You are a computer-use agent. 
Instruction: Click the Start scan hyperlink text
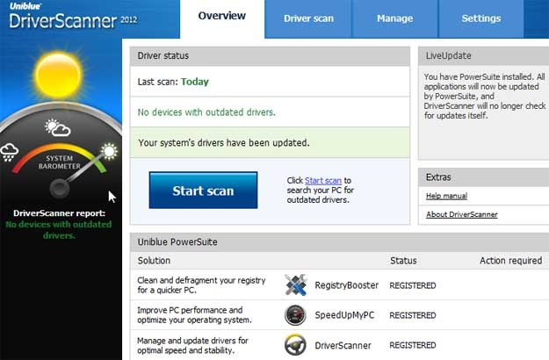[323, 180]
